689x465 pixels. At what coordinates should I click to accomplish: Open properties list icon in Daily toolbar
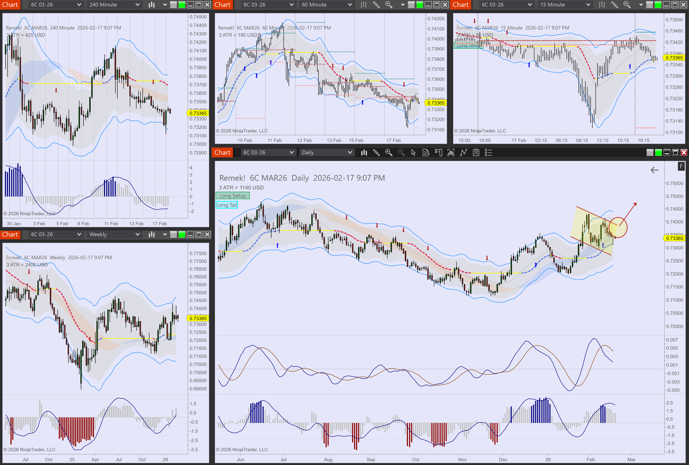click(488, 153)
